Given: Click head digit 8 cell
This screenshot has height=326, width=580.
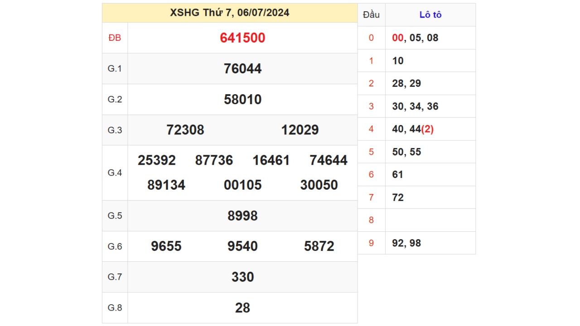Looking at the screenshot, I should tap(371, 221).
